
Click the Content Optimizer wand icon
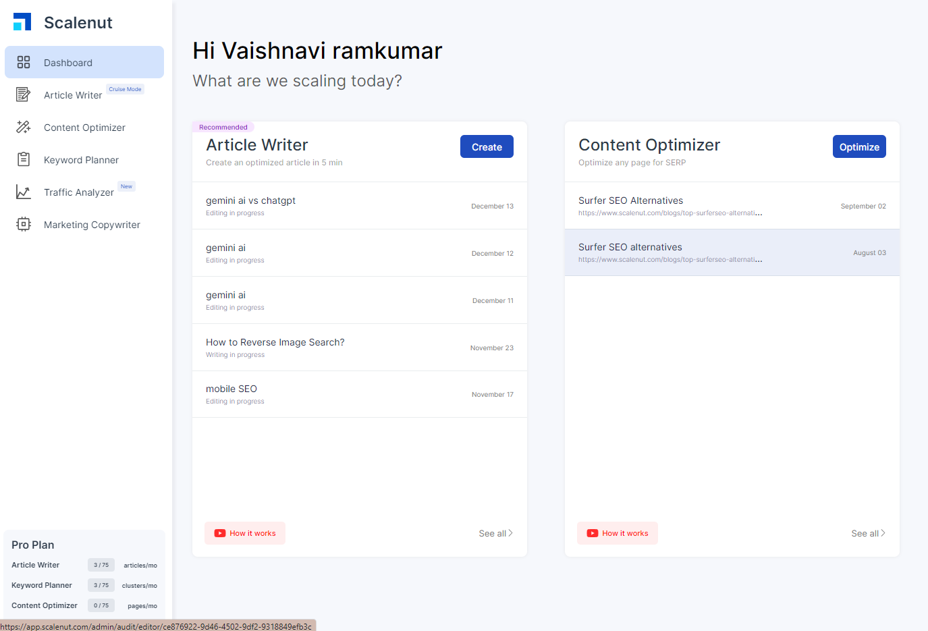[24, 127]
